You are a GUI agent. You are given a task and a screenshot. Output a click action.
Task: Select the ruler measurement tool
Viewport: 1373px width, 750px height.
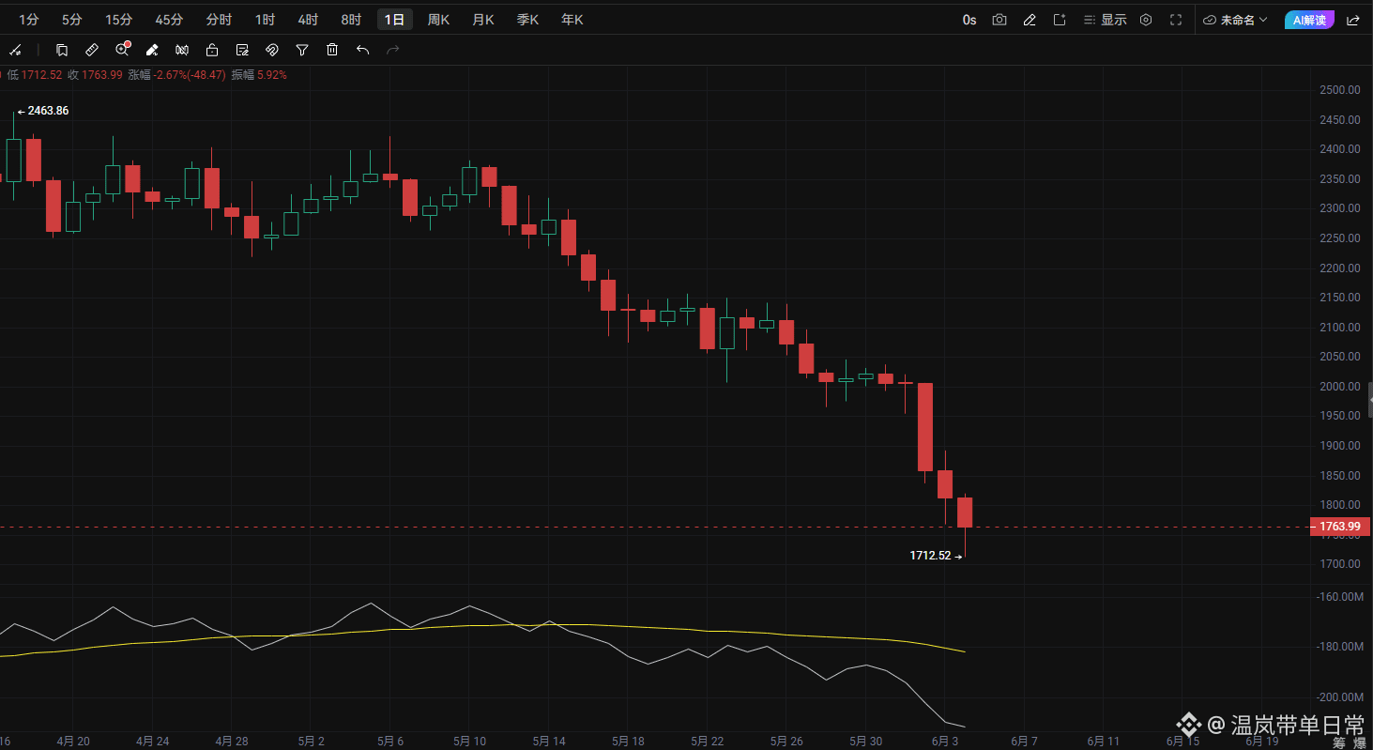point(92,50)
